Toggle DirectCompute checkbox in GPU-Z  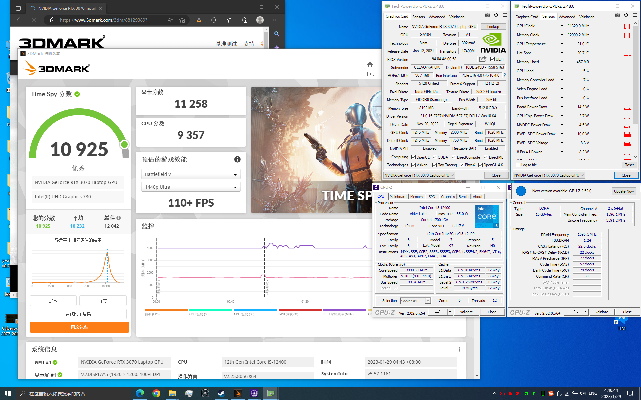pos(454,157)
